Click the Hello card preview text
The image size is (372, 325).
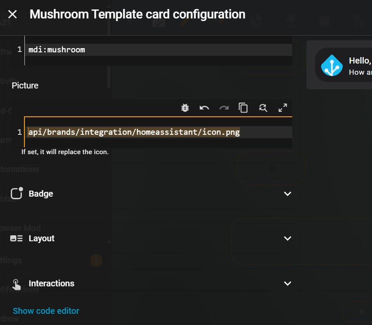[x=360, y=61]
